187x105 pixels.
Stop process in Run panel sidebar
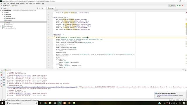pyautogui.click(x=1, y=75)
